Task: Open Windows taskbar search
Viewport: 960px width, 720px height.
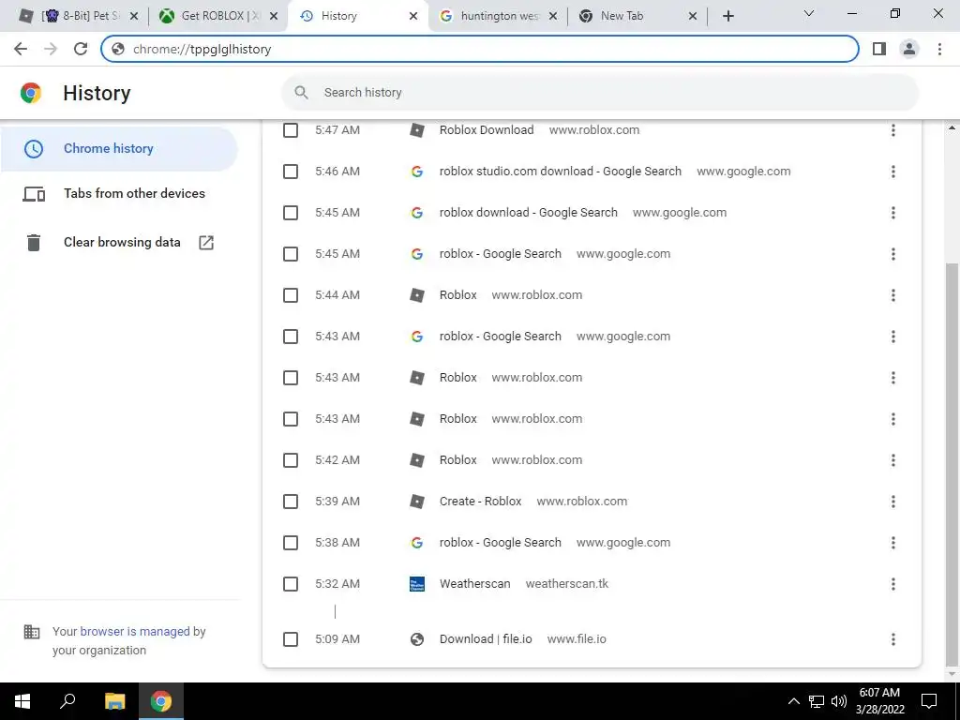Action: (67, 701)
